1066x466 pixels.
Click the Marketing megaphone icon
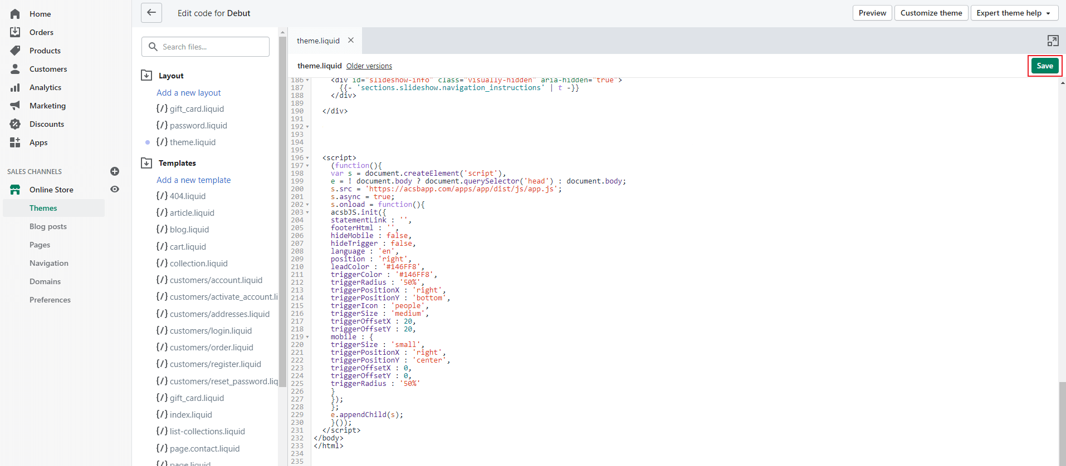[x=15, y=106]
